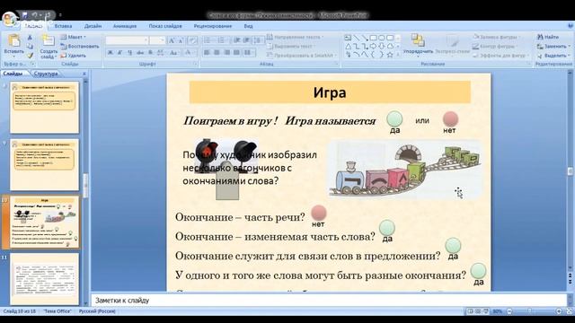
Task: Select slide 9 thumbnail in the pane
Action: pyautogui.click(x=44, y=164)
